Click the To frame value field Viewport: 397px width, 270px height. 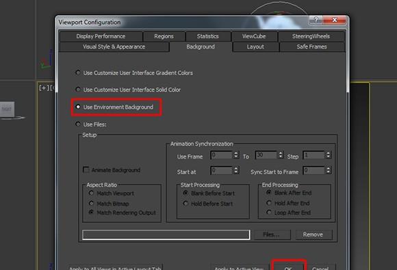pos(266,155)
